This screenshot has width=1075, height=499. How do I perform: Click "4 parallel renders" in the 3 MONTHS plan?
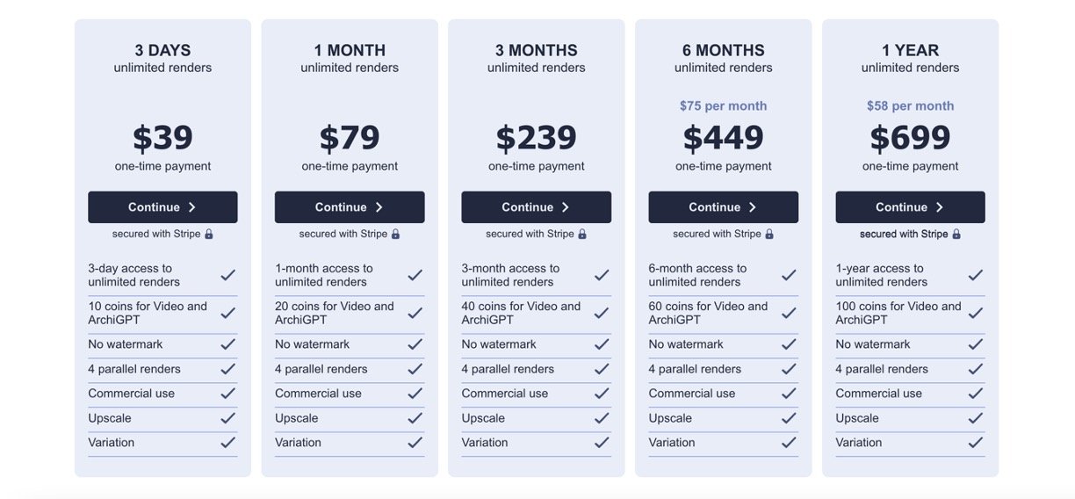508,369
